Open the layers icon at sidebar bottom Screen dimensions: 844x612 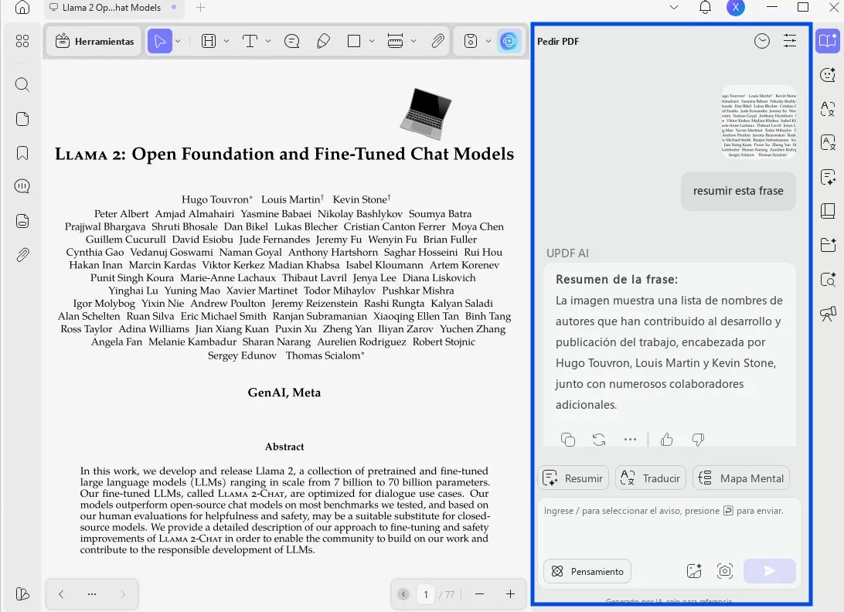22,593
